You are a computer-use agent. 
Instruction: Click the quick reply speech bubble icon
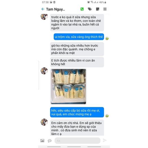[49, 141]
